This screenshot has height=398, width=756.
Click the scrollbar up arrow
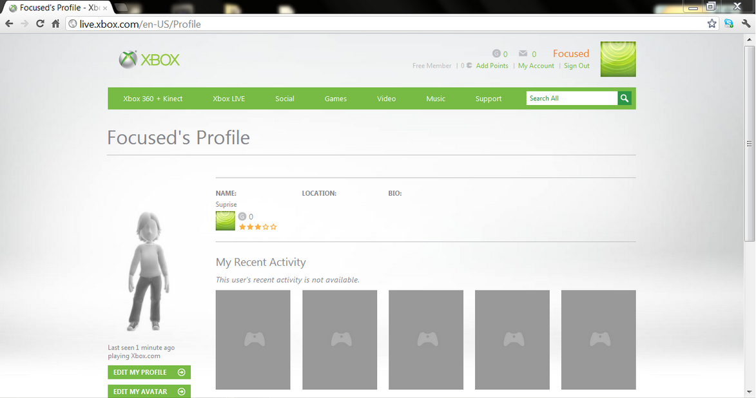[750, 39]
